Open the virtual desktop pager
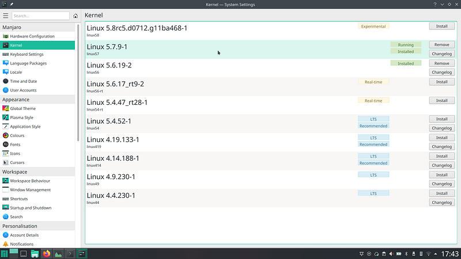The image size is (461, 259). tap(13, 254)
